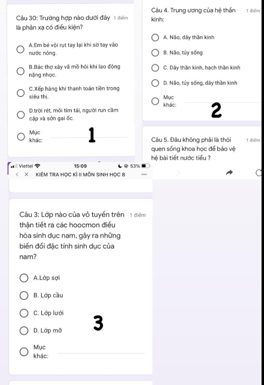Choose 'Mục khác' radio in Câu 30

click(21, 136)
